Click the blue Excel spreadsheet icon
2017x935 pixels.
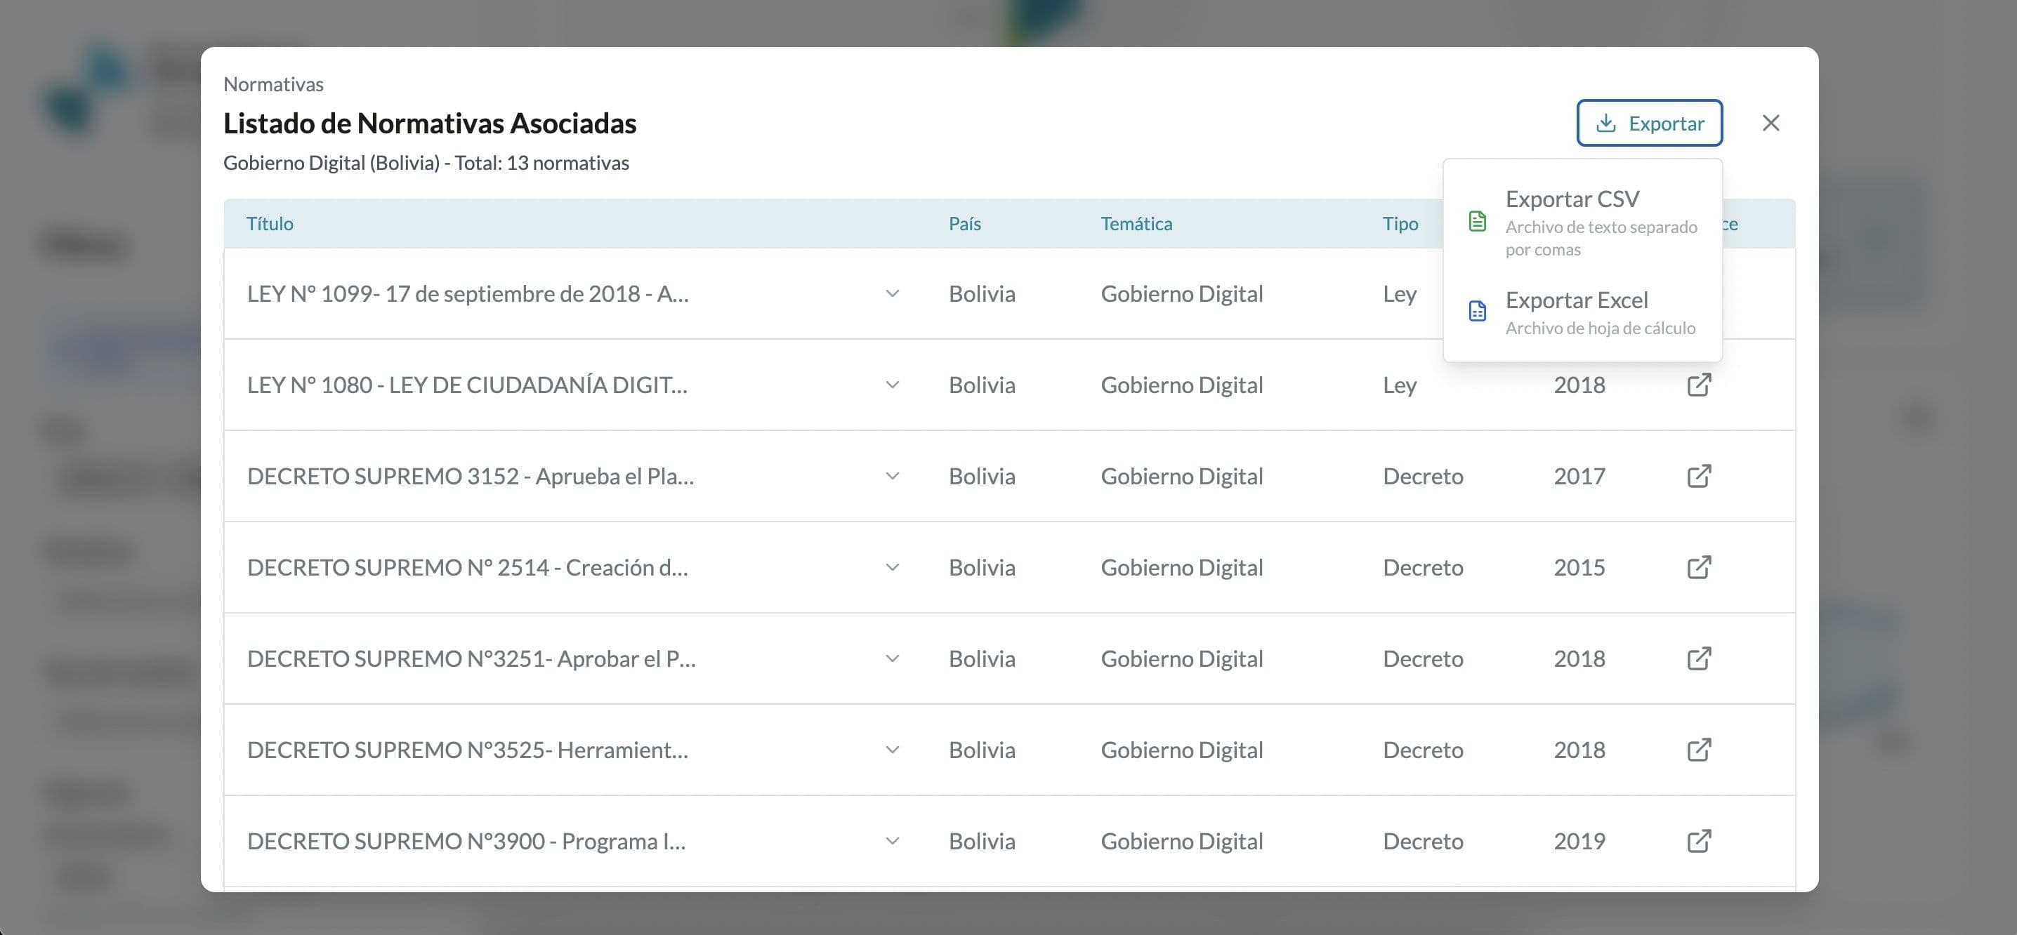pos(1477,312)
